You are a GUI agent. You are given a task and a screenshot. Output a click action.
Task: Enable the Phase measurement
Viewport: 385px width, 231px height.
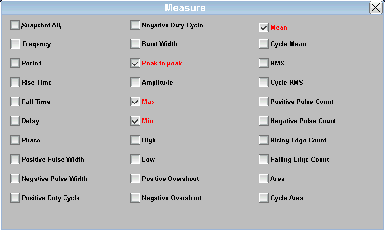pos(15,140)
